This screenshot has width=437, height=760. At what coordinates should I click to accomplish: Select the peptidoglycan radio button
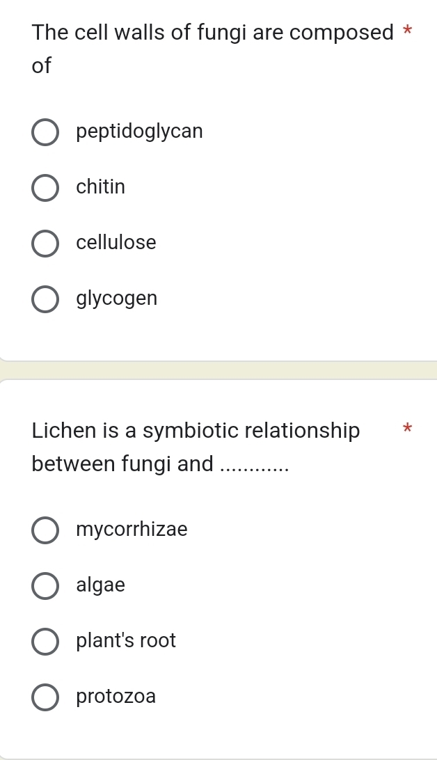pos(45,132)
